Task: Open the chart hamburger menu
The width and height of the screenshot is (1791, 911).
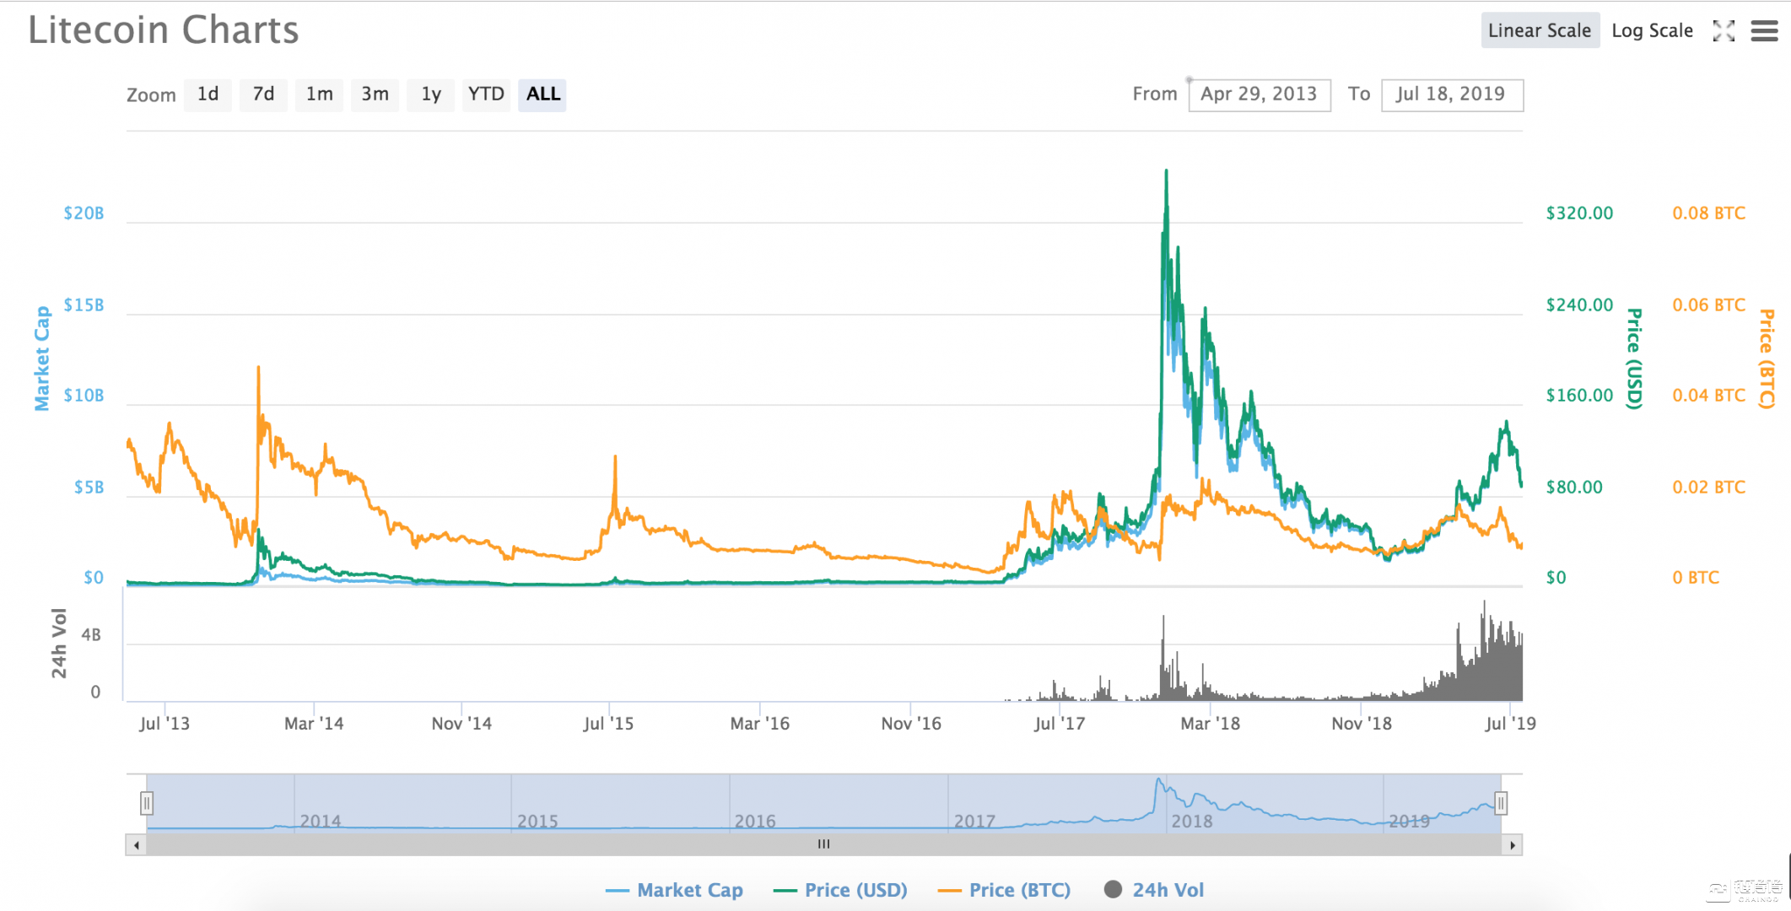Action: pos(1764,31)
